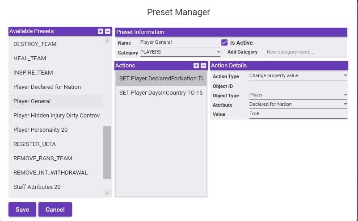The image size is (358, 221).
Task: Click the Value field containing True
Action: tap(298, 113)
